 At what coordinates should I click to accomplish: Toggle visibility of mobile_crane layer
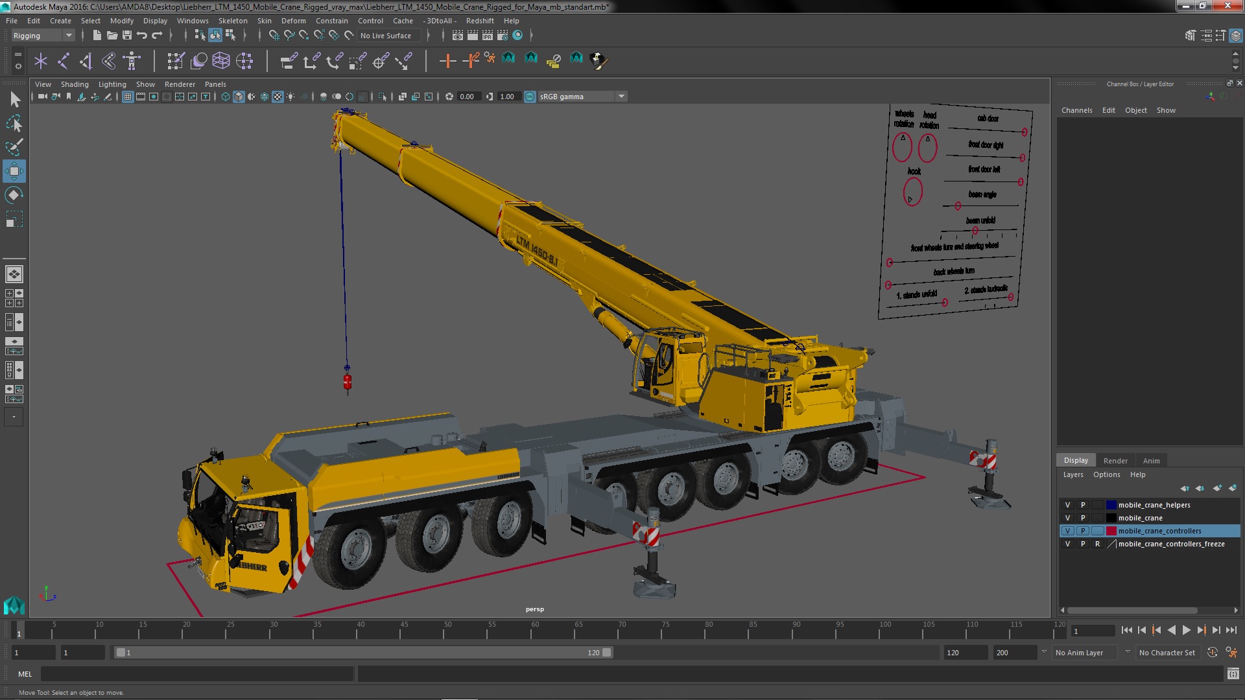click(1067, 518)
